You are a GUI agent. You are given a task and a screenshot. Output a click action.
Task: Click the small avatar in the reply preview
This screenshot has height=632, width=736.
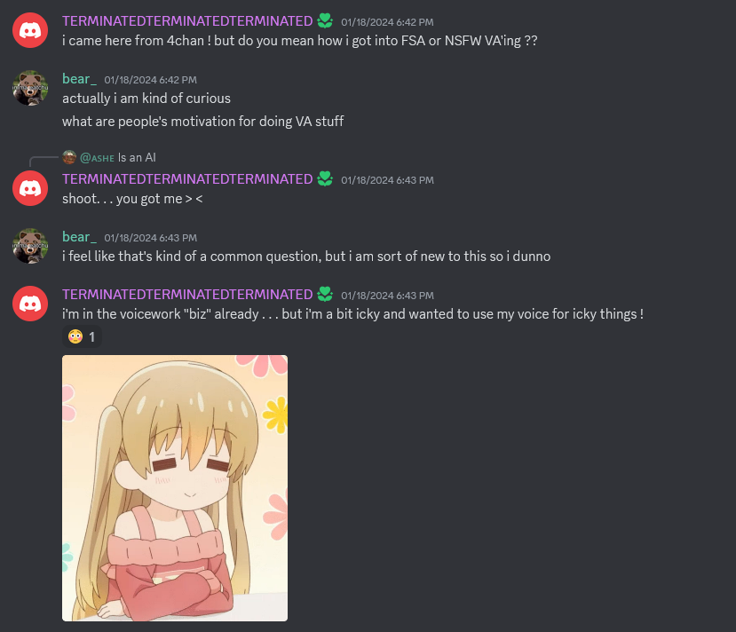pos(69,157)
